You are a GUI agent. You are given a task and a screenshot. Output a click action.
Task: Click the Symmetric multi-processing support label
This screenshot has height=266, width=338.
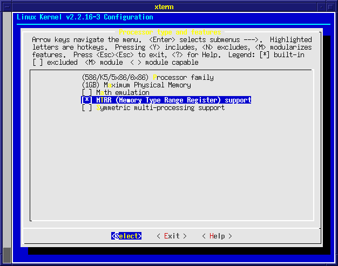pyautogui.click(x=160, y=108)
